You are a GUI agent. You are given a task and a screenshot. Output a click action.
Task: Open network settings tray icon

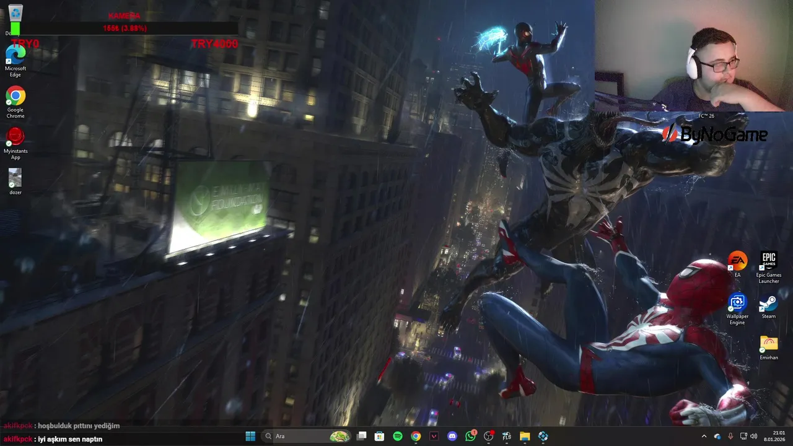[x=744, y=436]
